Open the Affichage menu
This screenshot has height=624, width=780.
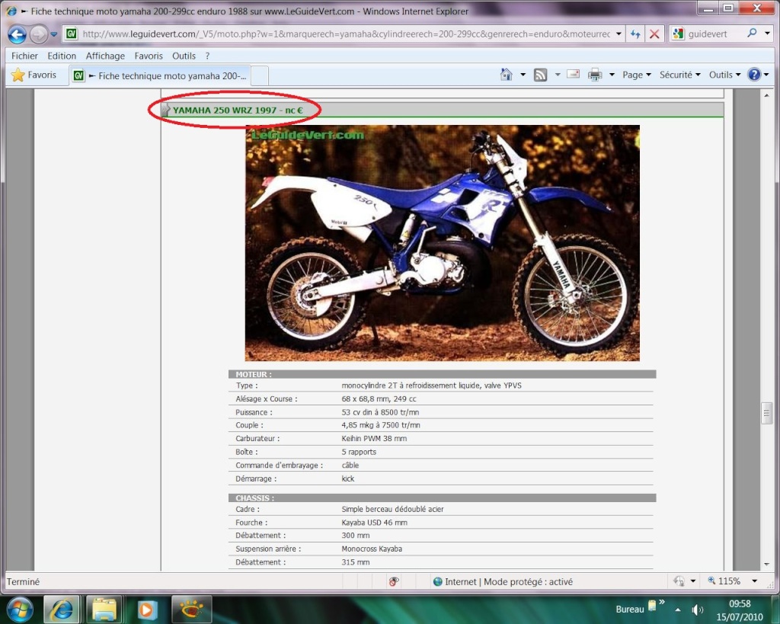tap(105, 56)
